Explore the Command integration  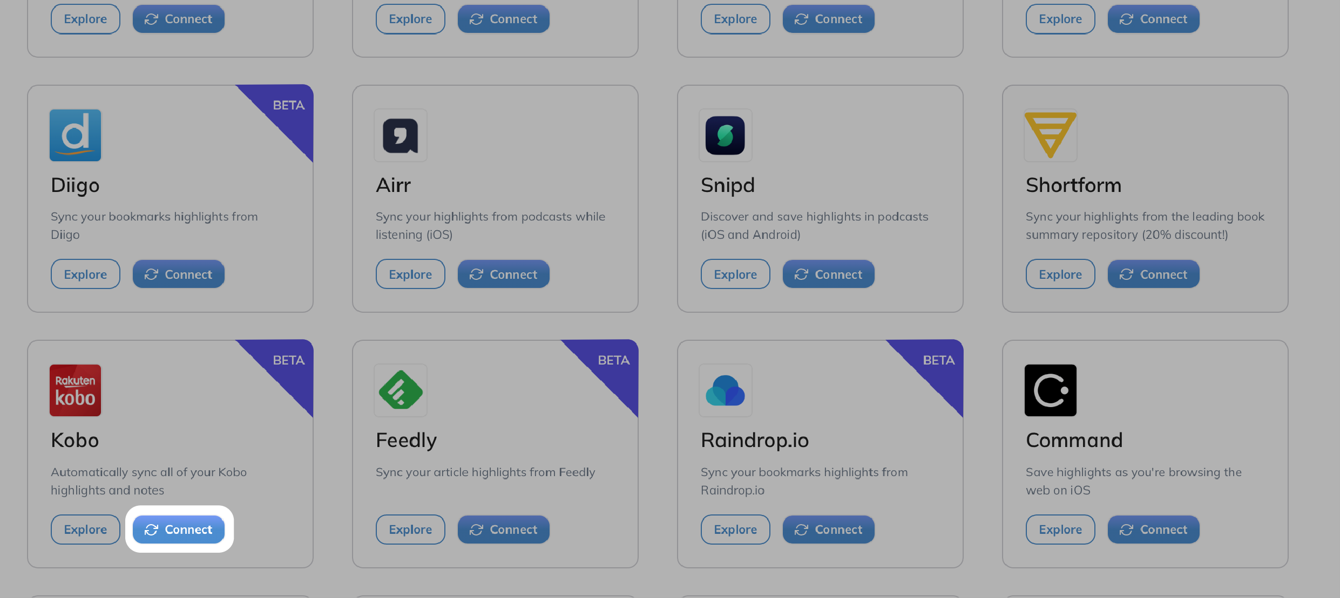[x=1060, y=529]
